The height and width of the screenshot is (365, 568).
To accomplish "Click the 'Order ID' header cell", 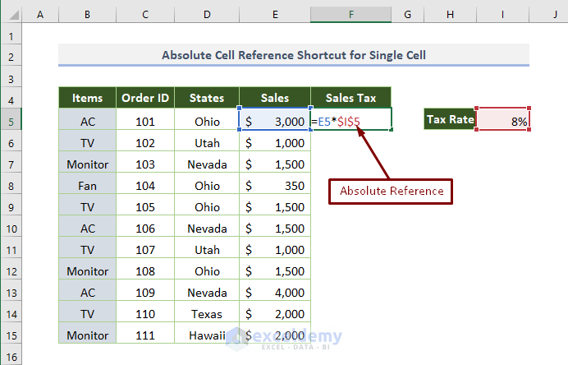I will (x=145, y=98).
